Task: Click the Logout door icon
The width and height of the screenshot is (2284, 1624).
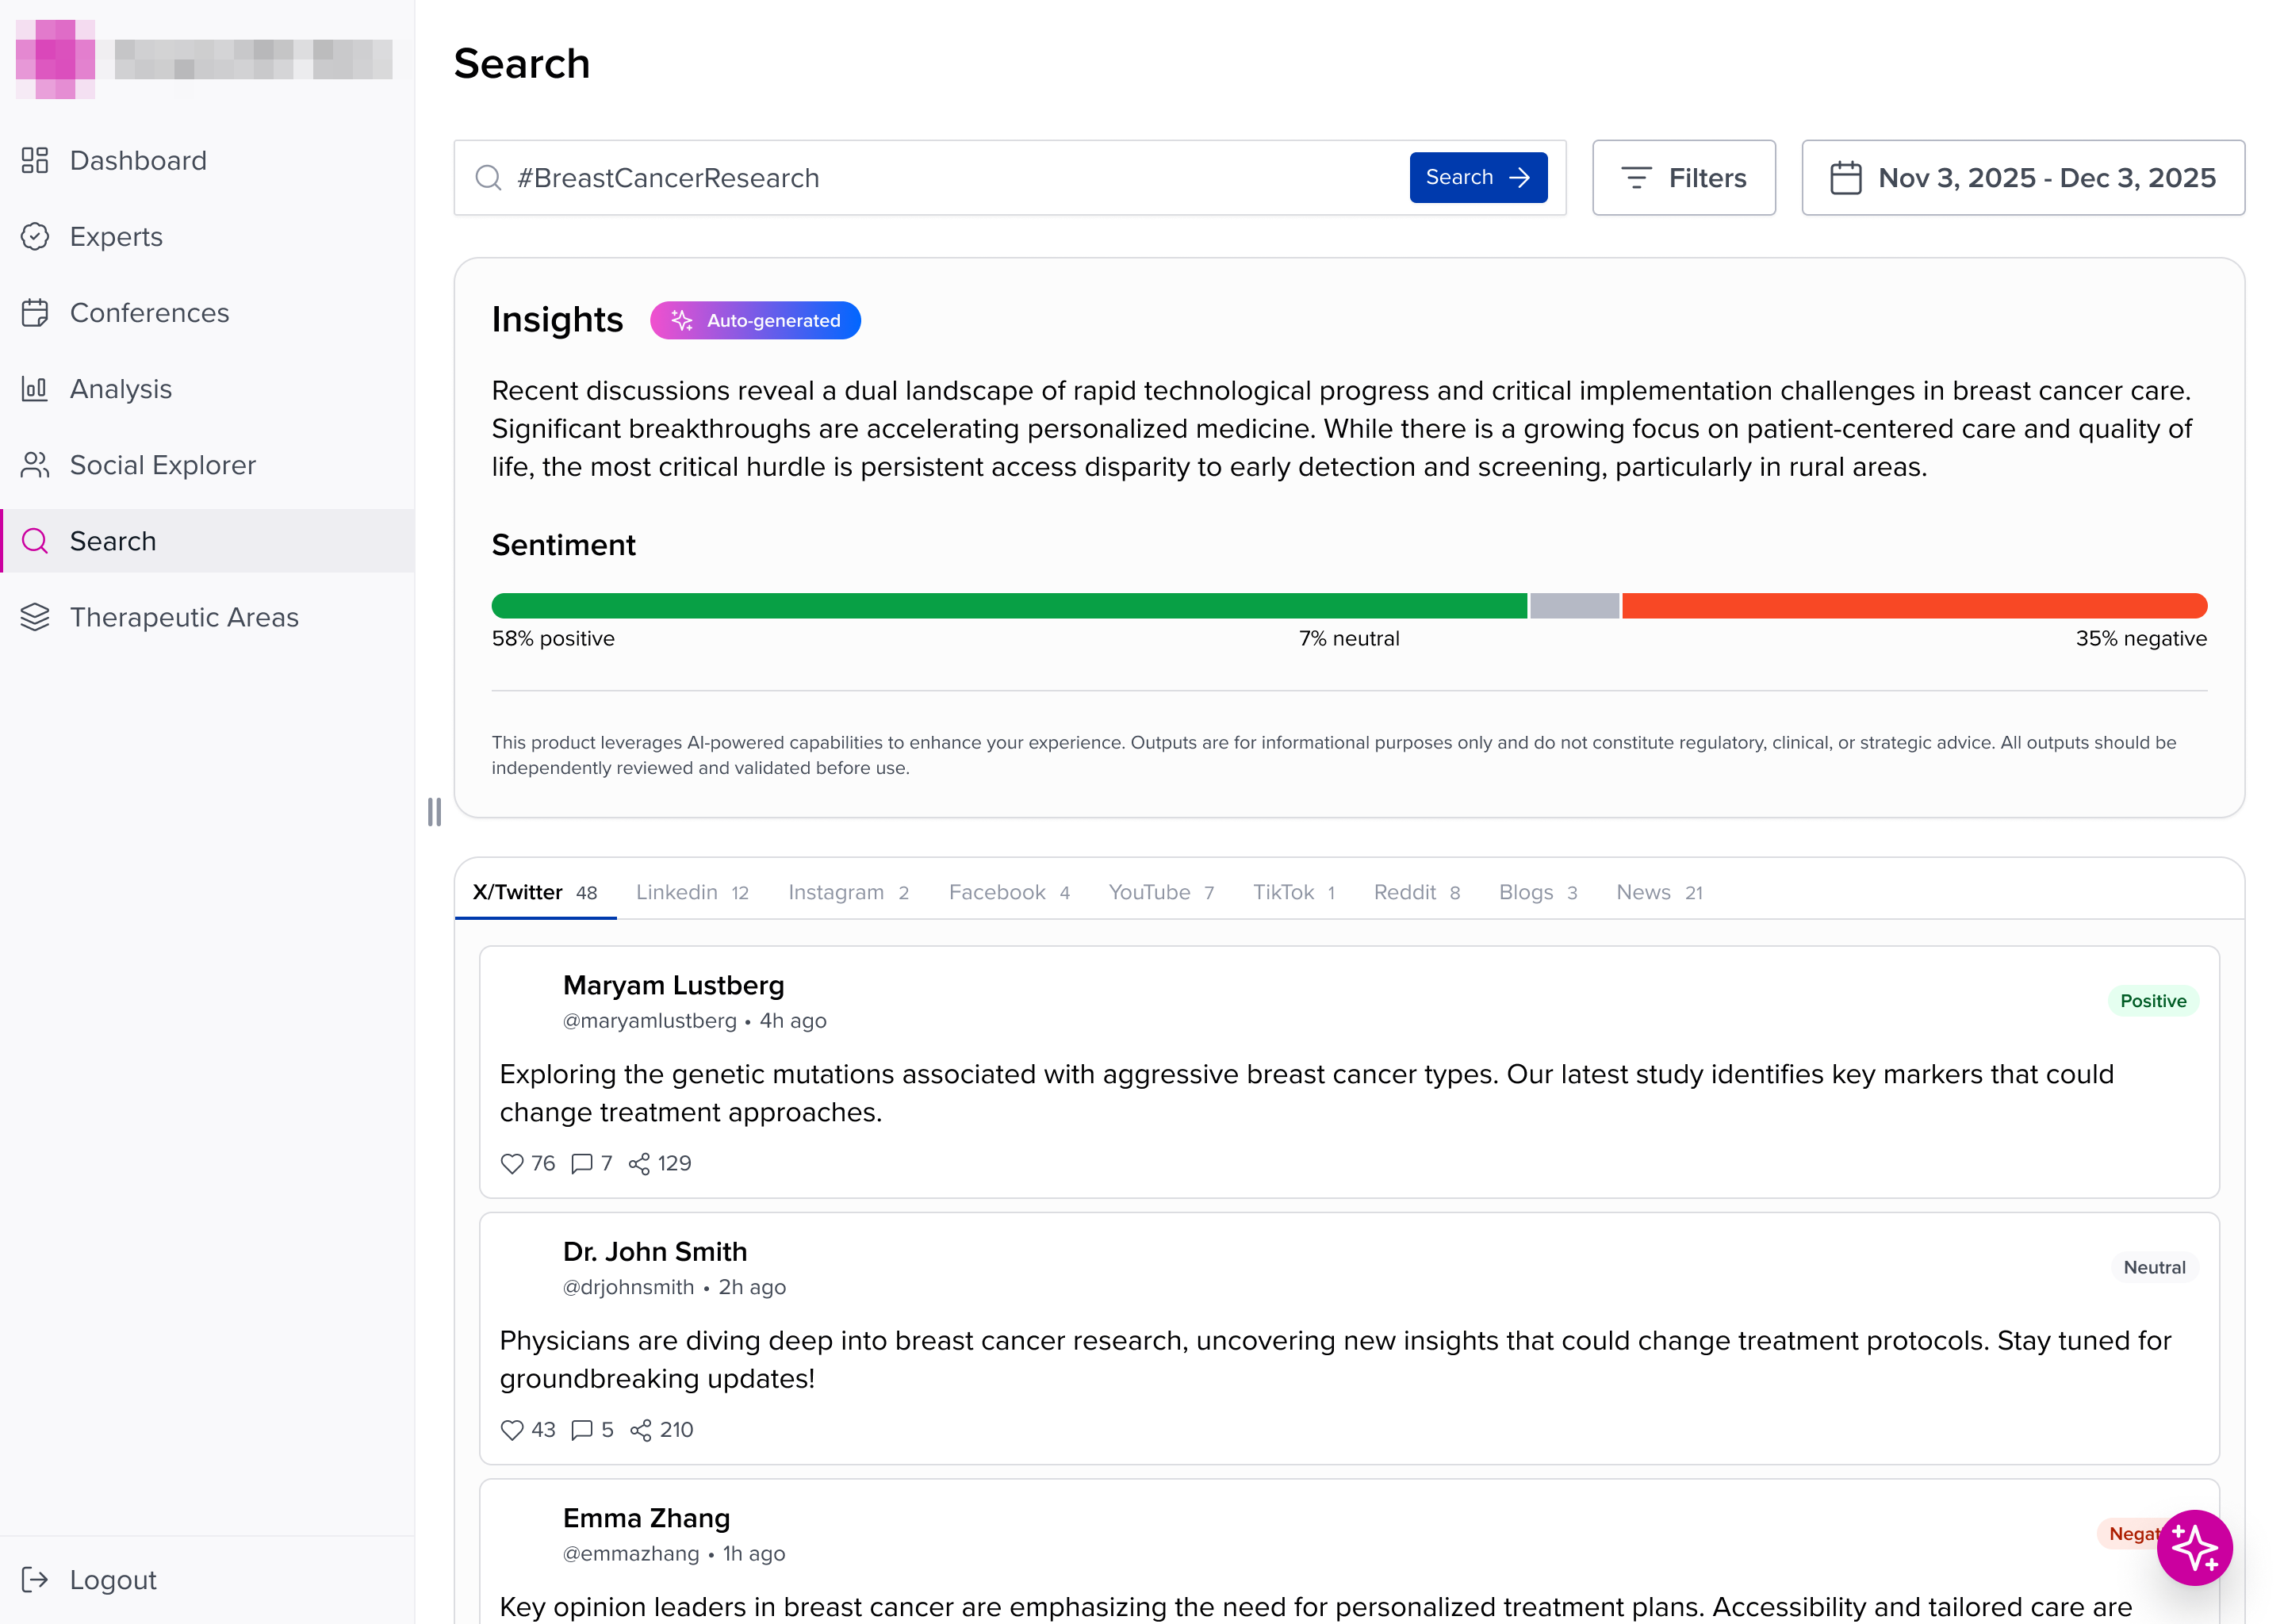Action: (x=35, y=1579)
